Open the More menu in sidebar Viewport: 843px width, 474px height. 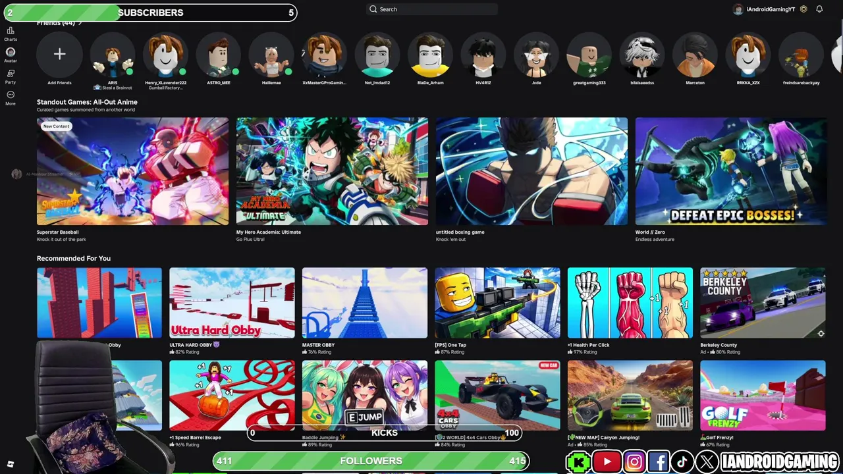pyautogui.click(x=11, y=97)
